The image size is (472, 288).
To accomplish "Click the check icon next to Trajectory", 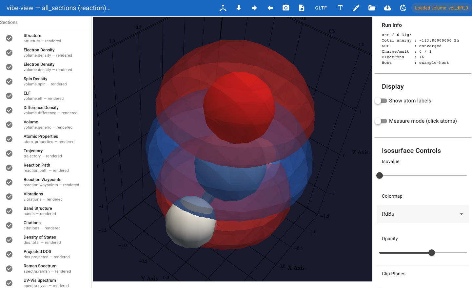I will click(9, 153).
